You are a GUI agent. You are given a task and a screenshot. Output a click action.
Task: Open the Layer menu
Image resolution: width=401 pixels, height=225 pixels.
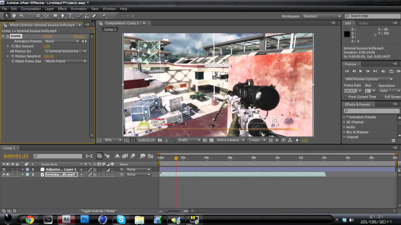(49, 9)
